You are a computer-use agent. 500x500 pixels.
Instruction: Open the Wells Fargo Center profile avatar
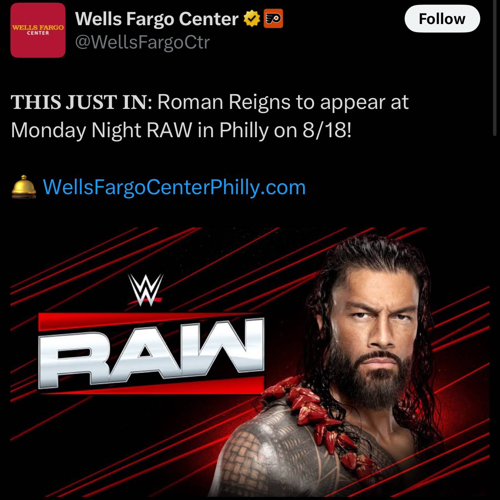(x=38, y=30)
